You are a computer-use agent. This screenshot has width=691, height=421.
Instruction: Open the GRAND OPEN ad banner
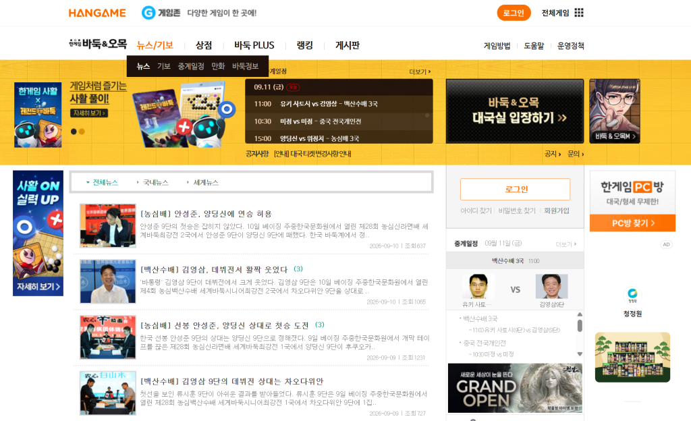click(x=515, y=388)
